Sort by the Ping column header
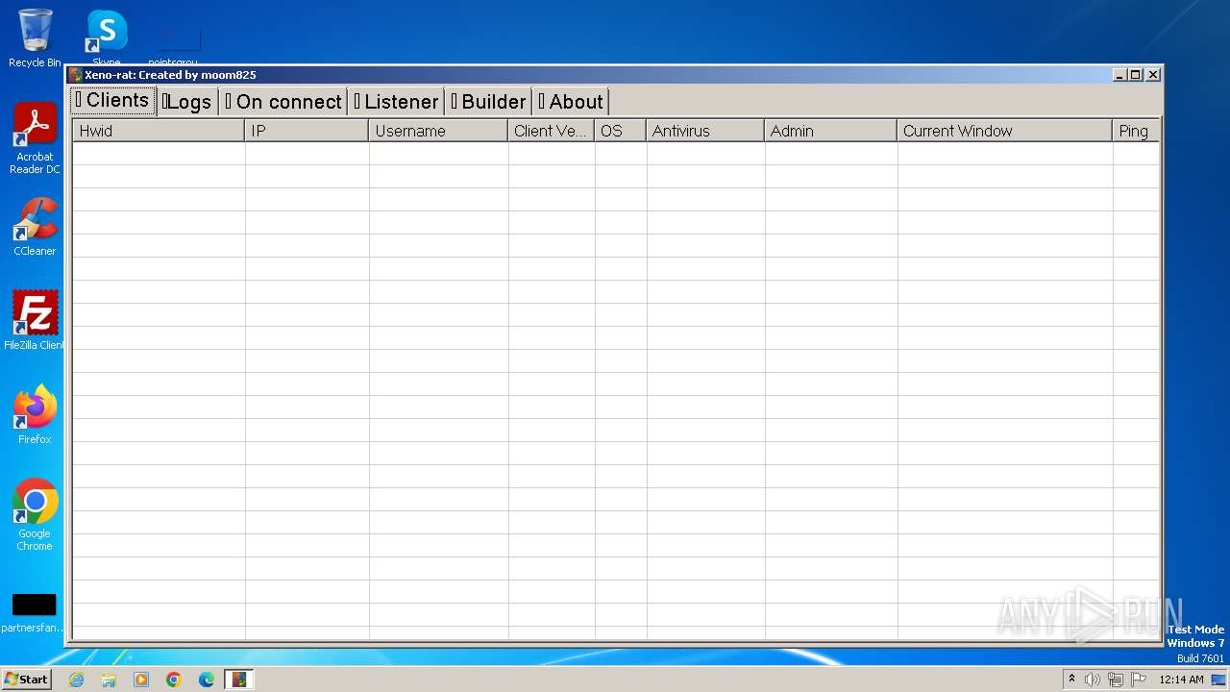 point(1136,131)
